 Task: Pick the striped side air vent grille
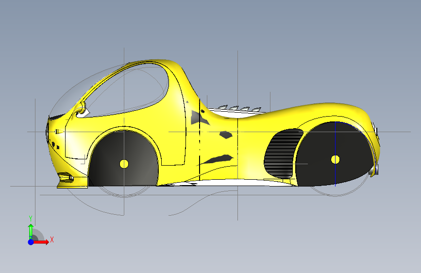(x=283, y=154)
